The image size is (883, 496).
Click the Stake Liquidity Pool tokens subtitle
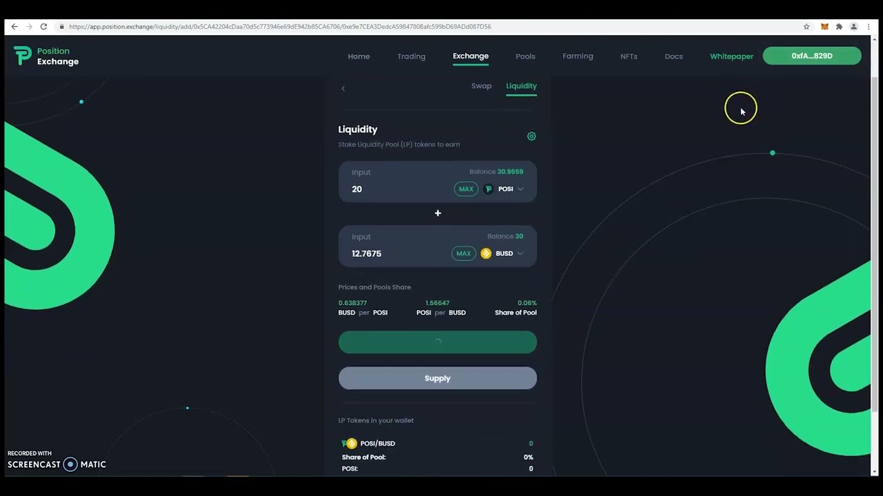coord(399,145)
